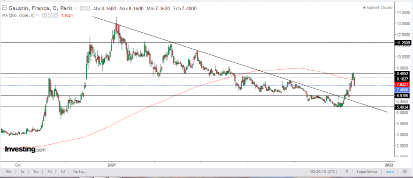The image size is (413, 178).
Task: Click the 2022 time axis label
Action: tap(389, 165)
